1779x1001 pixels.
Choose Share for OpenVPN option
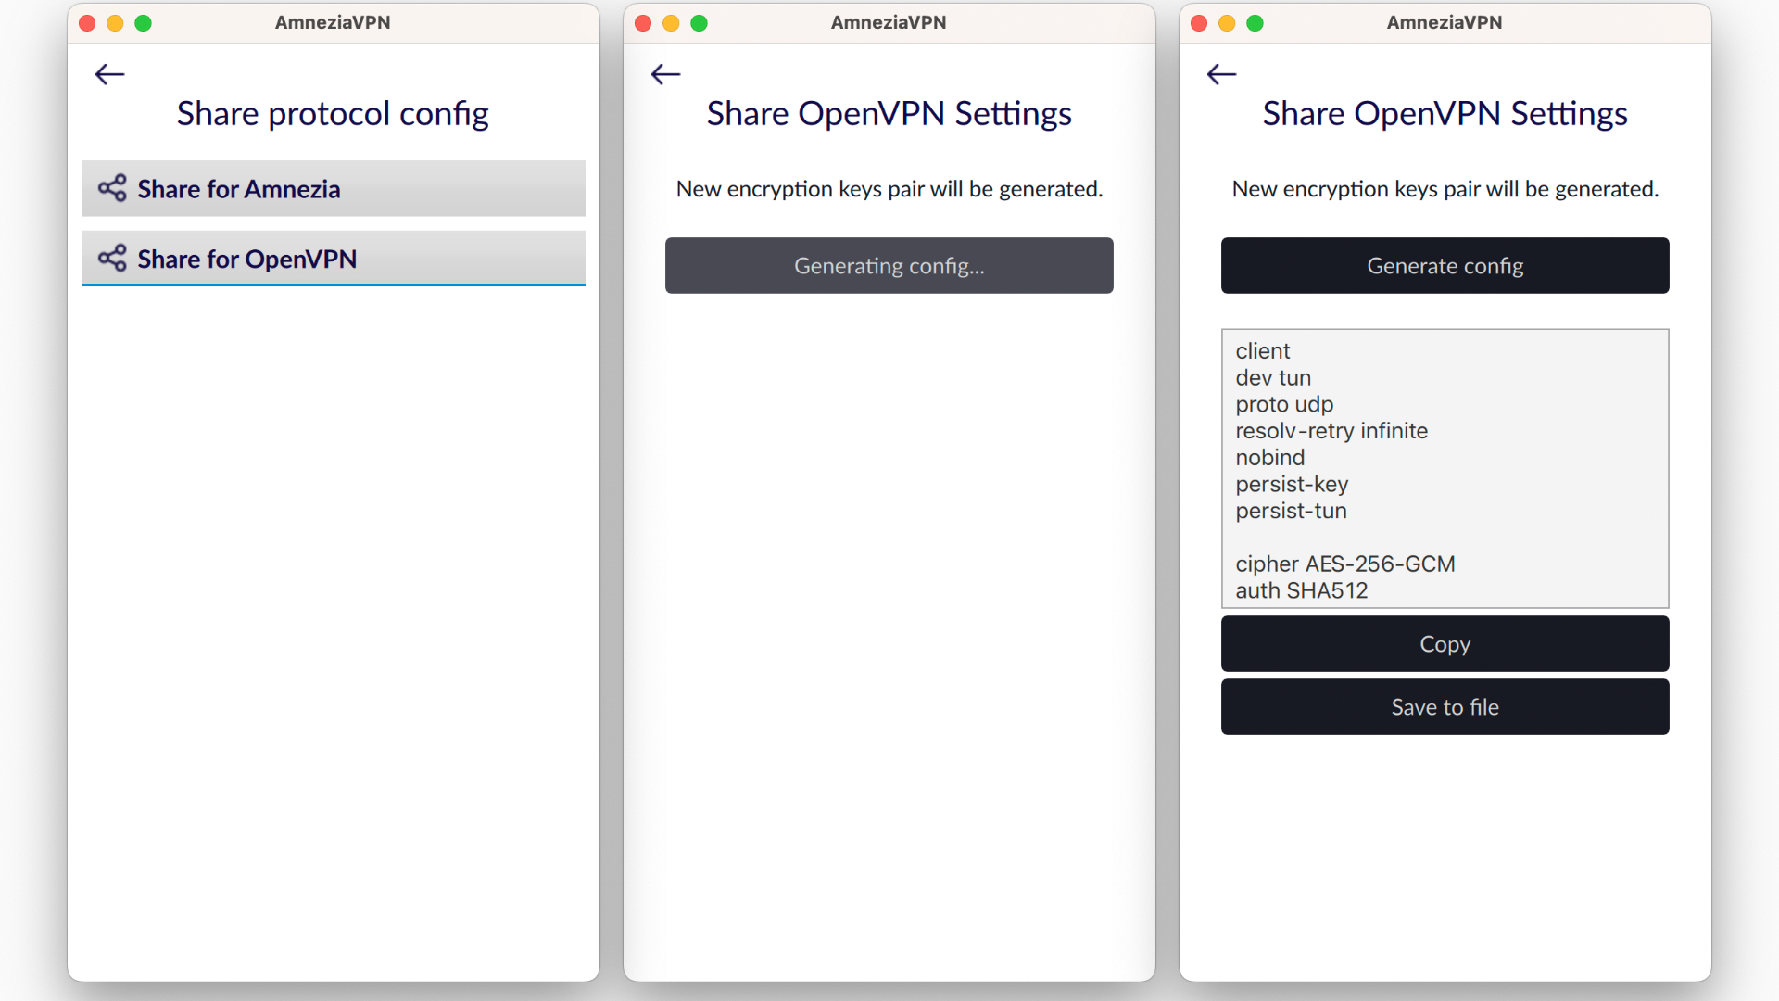coord(334,259)
